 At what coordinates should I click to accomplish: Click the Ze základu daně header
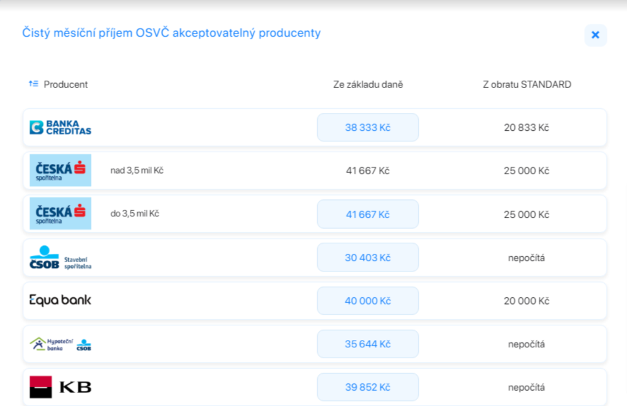pos(368,84)
